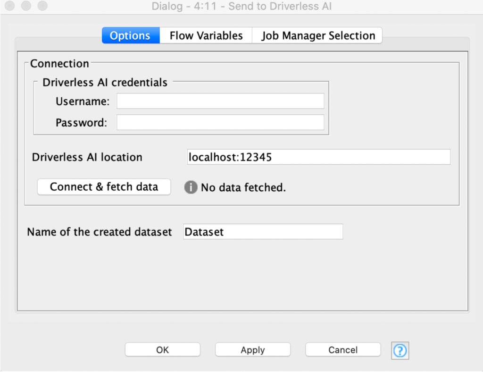Screen dimensions: 483x372
Task: Click the dialog title 'Send to Driverless AI'
Action: point(241,6)
